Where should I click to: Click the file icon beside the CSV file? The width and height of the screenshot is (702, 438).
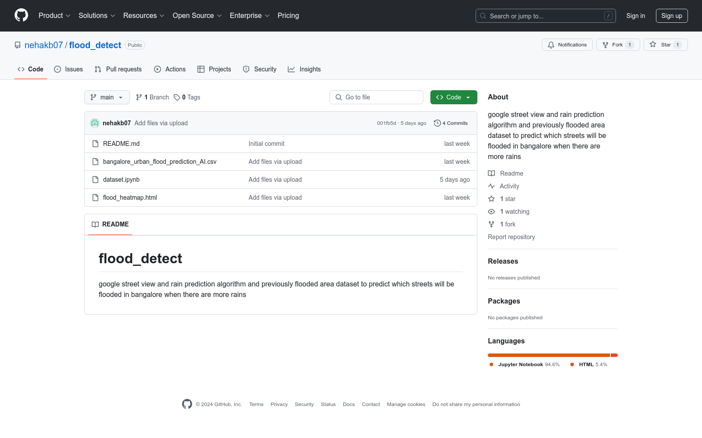[95, 162]
